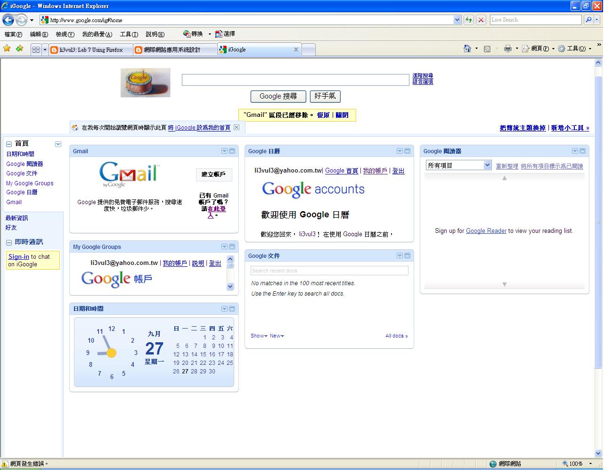Click the 進階搜尋 link
Image resolution: width=604 pixels, height=470 pixels.
point(423,75)
